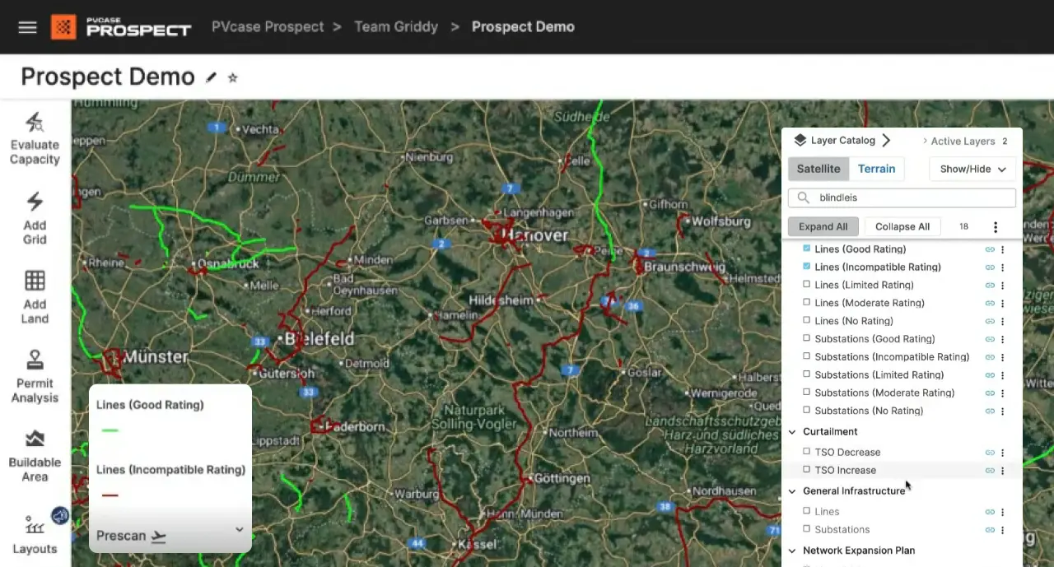Open the Active Layers tab
Viewport: 1054px width, 567px height.
tap(963, 142)
